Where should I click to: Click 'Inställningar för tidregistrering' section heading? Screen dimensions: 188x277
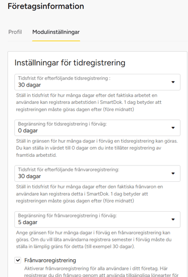pos(70,63)
